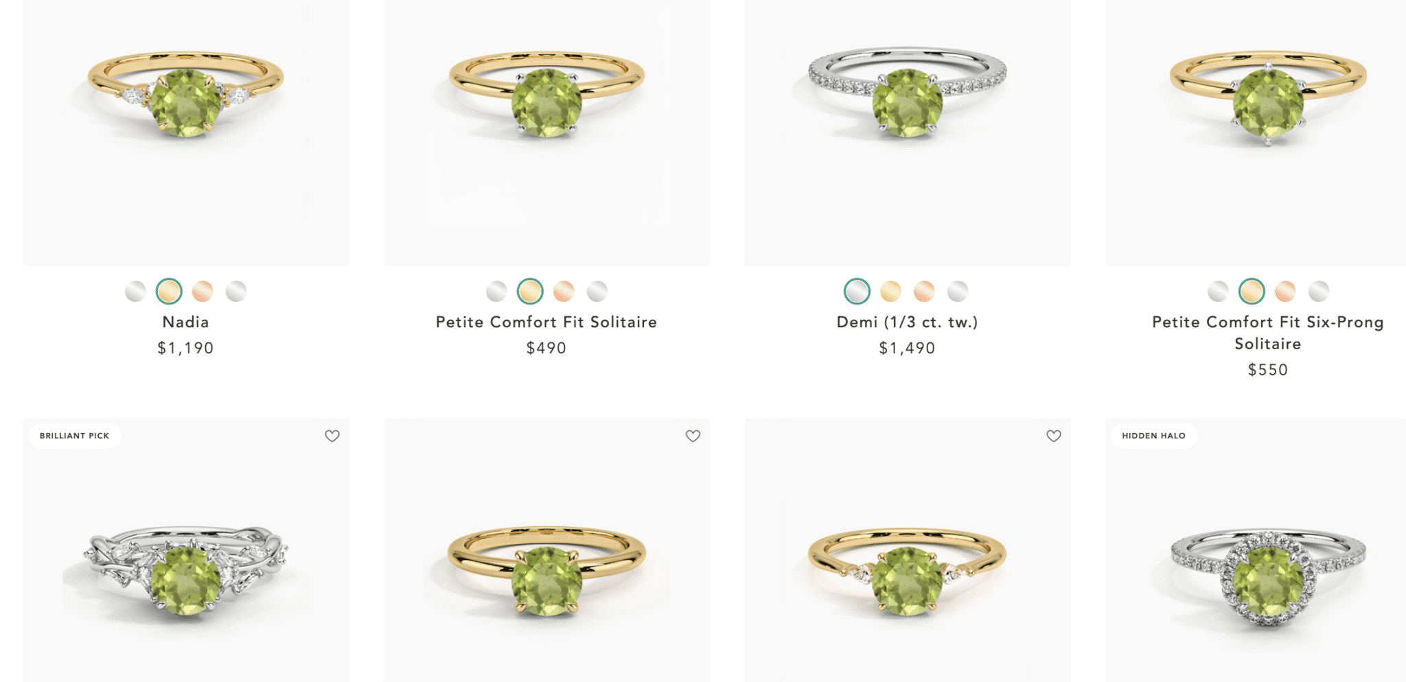Open the Nadia ring product link

(x=185, y=322)
